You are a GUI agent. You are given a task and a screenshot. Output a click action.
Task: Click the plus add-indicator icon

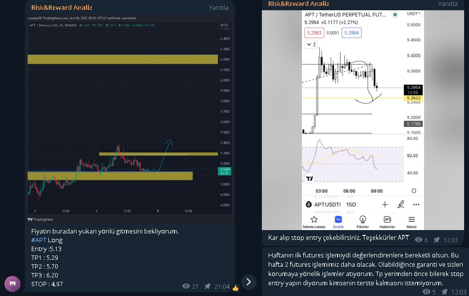pos(385,205)
